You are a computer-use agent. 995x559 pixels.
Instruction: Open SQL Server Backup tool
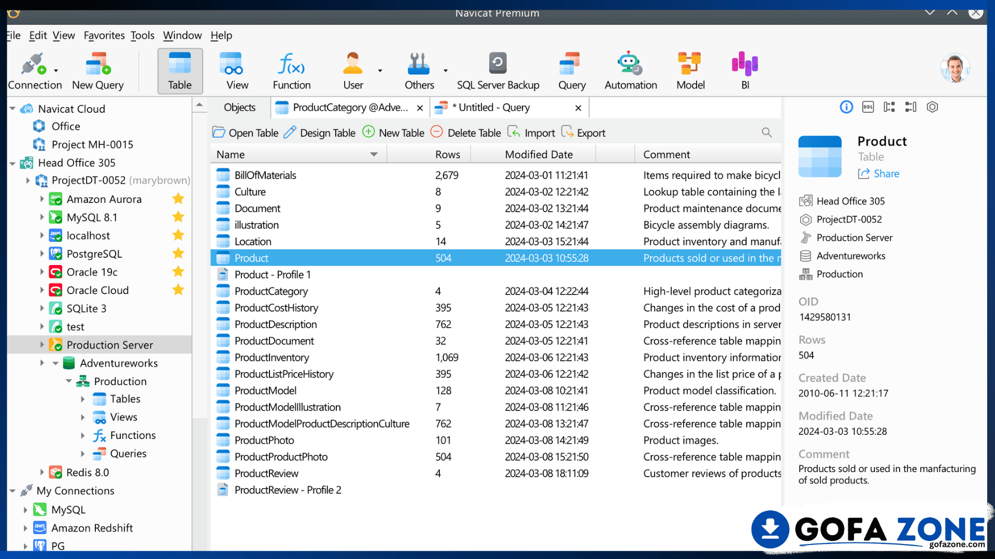tap(498, 71)
